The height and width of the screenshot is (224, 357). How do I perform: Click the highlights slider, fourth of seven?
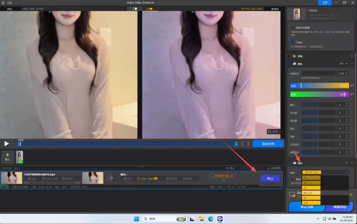318,128
